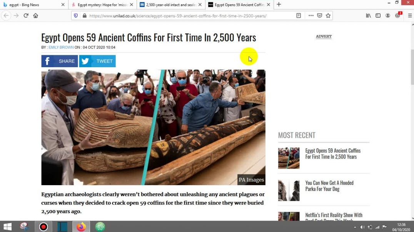Open the network signal tray icon
414x232 pixels.
(377, 227)
